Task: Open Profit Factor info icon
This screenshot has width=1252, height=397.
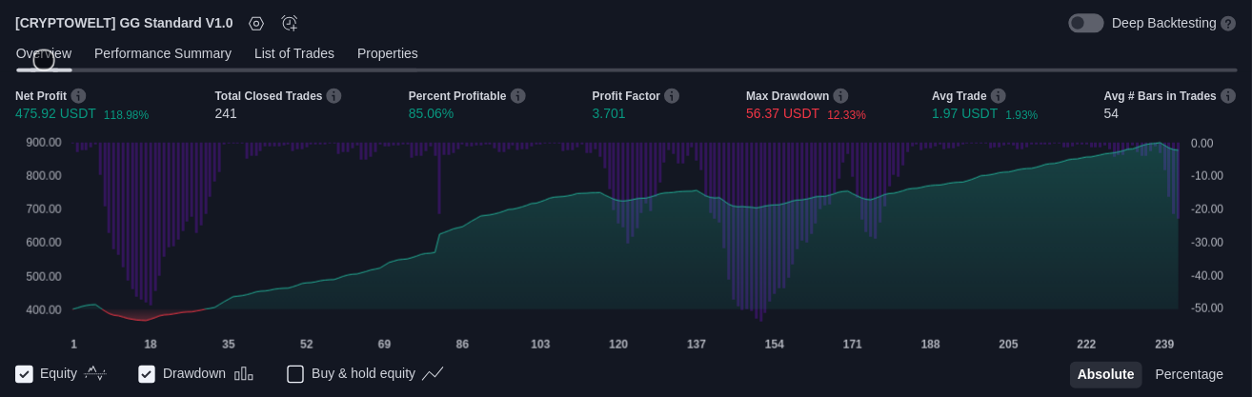Action: pos(672,96)
